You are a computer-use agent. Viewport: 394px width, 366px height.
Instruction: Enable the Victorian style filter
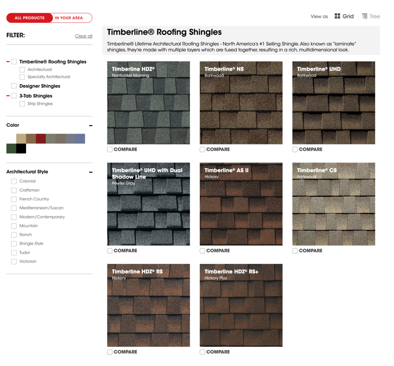[x=14, y=262]
